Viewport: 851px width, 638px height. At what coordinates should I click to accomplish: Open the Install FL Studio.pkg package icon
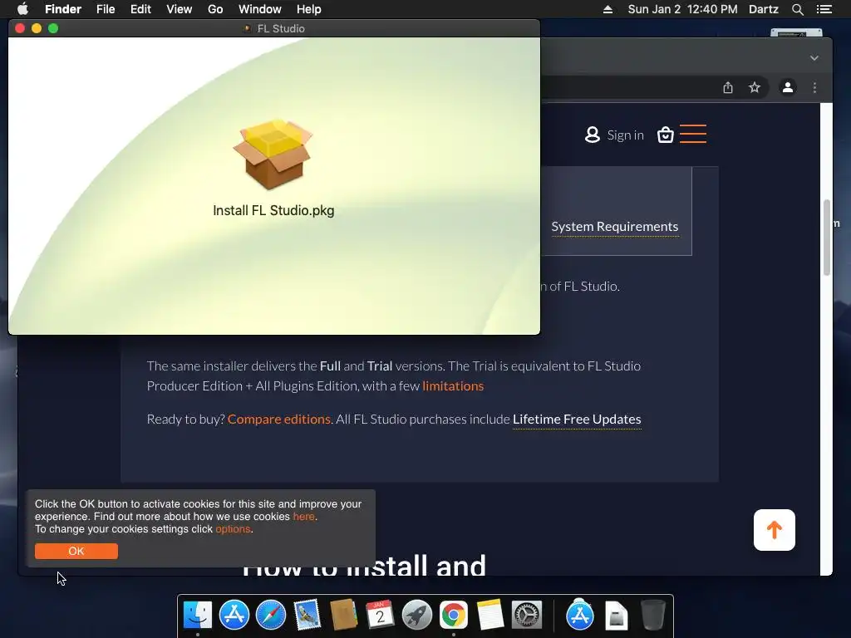[x=273, y=155]
